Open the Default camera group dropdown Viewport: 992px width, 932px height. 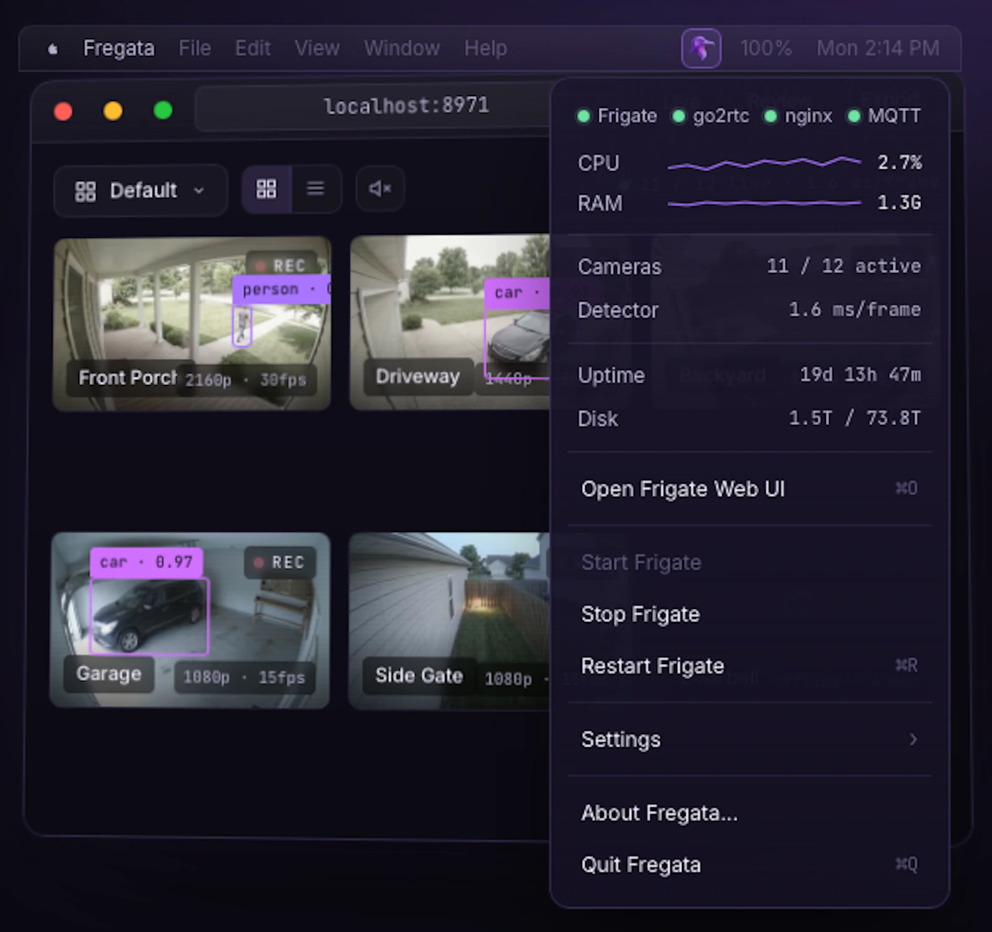(x=141, y=190)
